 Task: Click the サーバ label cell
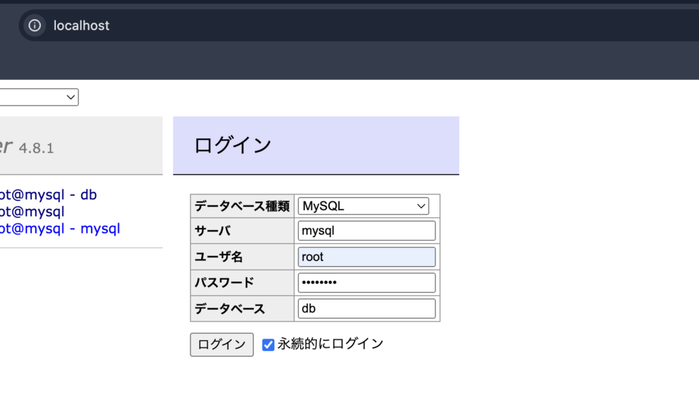tap(242, 231)
